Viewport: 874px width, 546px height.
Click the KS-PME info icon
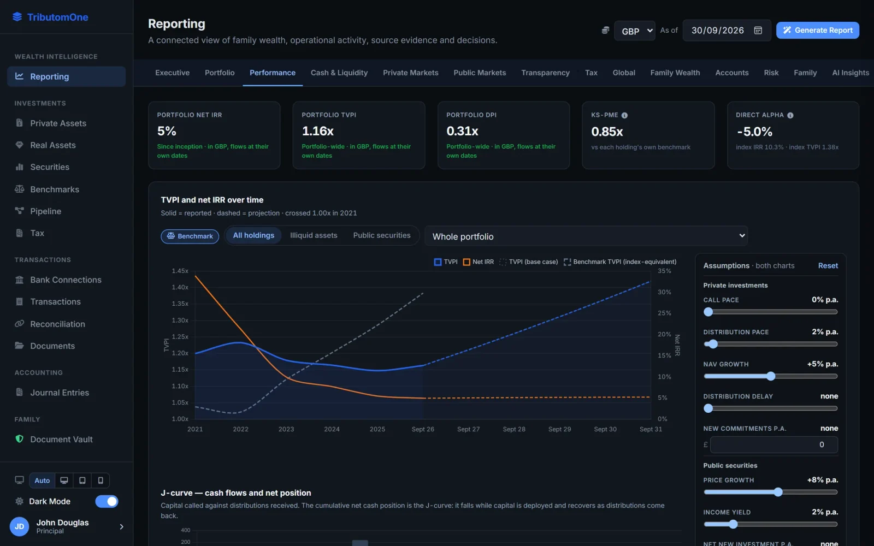click(624, 115)
